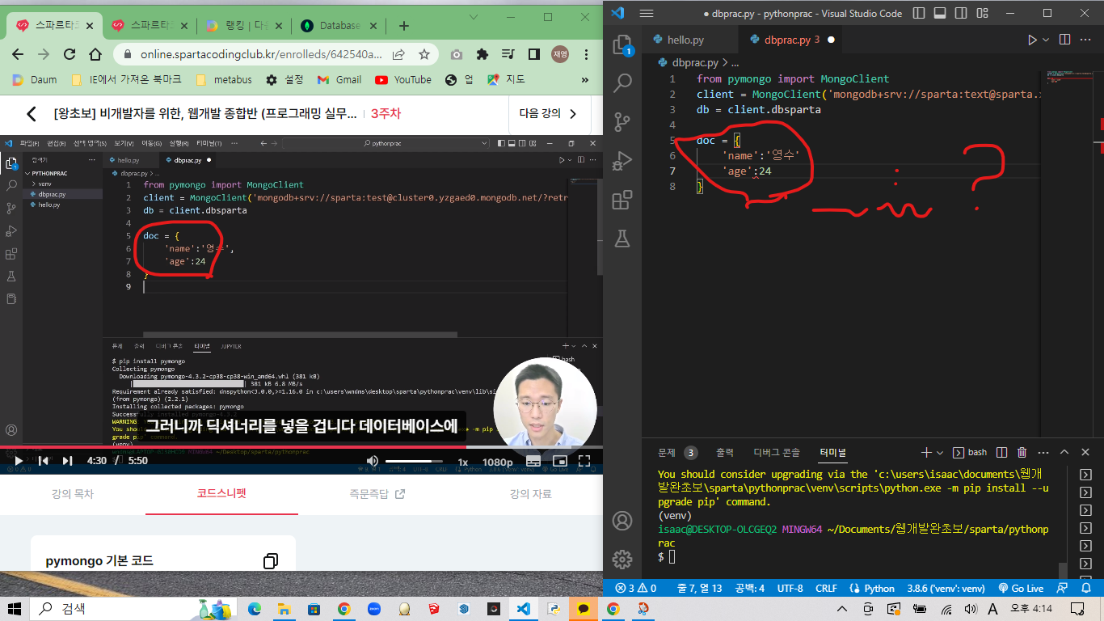Open terminal panel More Actions ellipsis
Image resolution: width=1104 pixels, height=621 pixels.
1043,453
